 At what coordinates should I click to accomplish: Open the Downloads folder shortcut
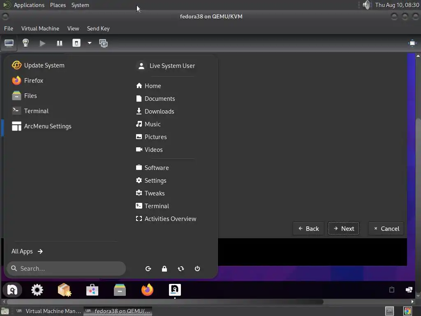click(x=155, y=111)
